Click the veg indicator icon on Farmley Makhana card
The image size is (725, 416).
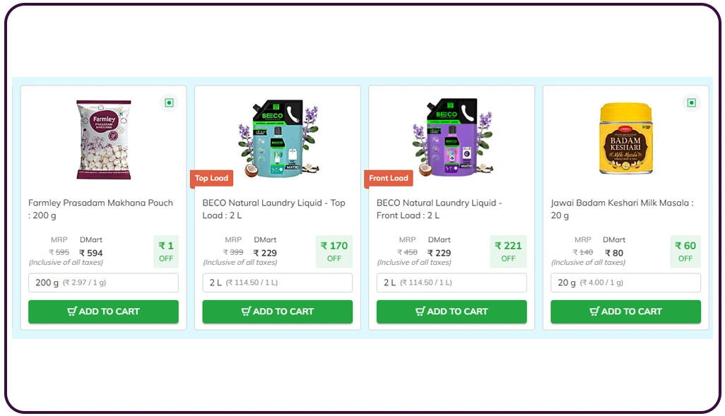tap(169, 102)
